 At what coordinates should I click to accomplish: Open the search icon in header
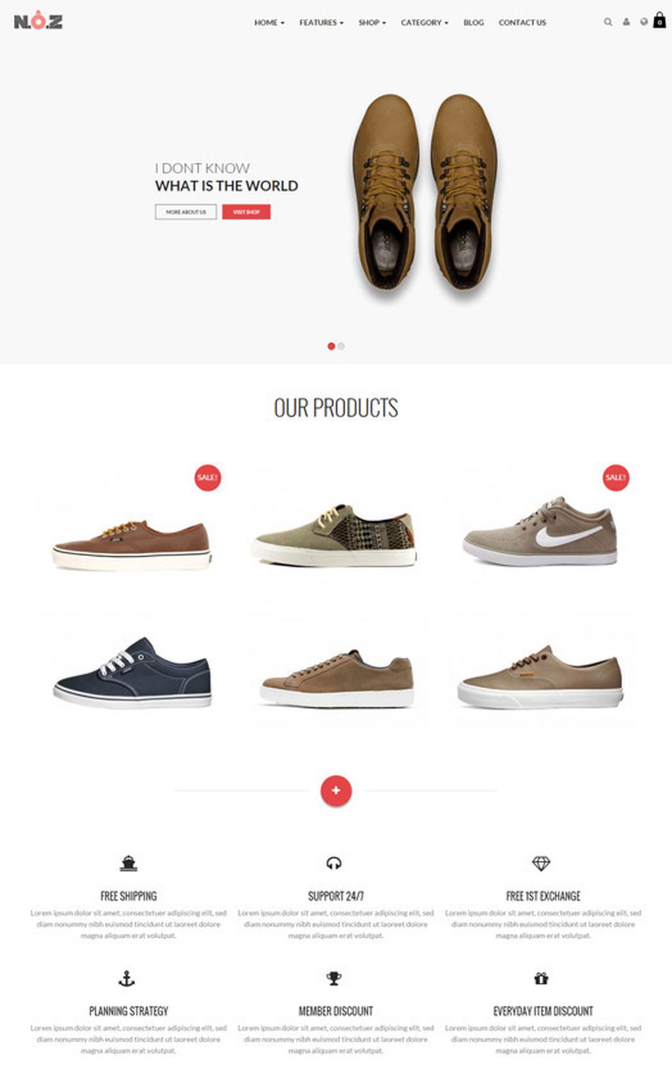(608, 22)
